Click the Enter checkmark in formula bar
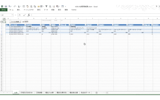Image resolution: width=160 pixels, height=100 pixels. pos(24,15)
